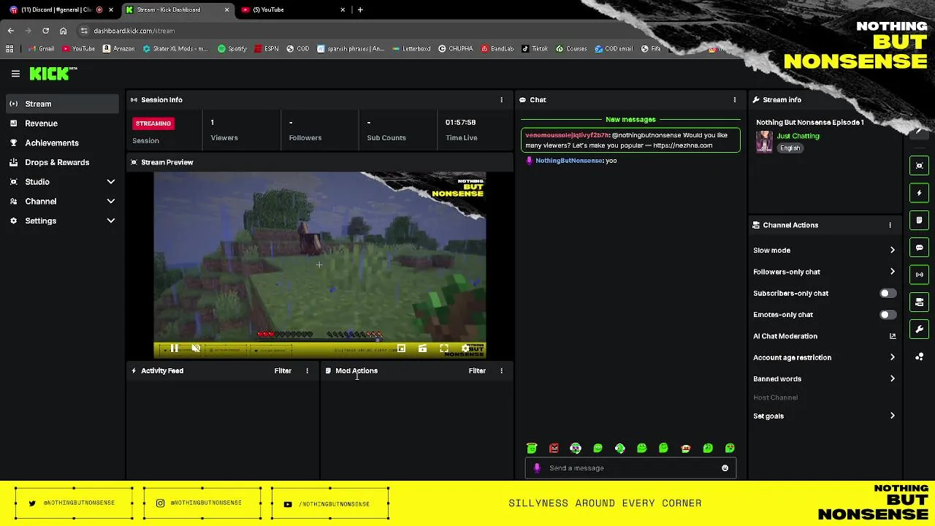Open Account age restriction options
The image size is (935, 526).
click(824, 358)
